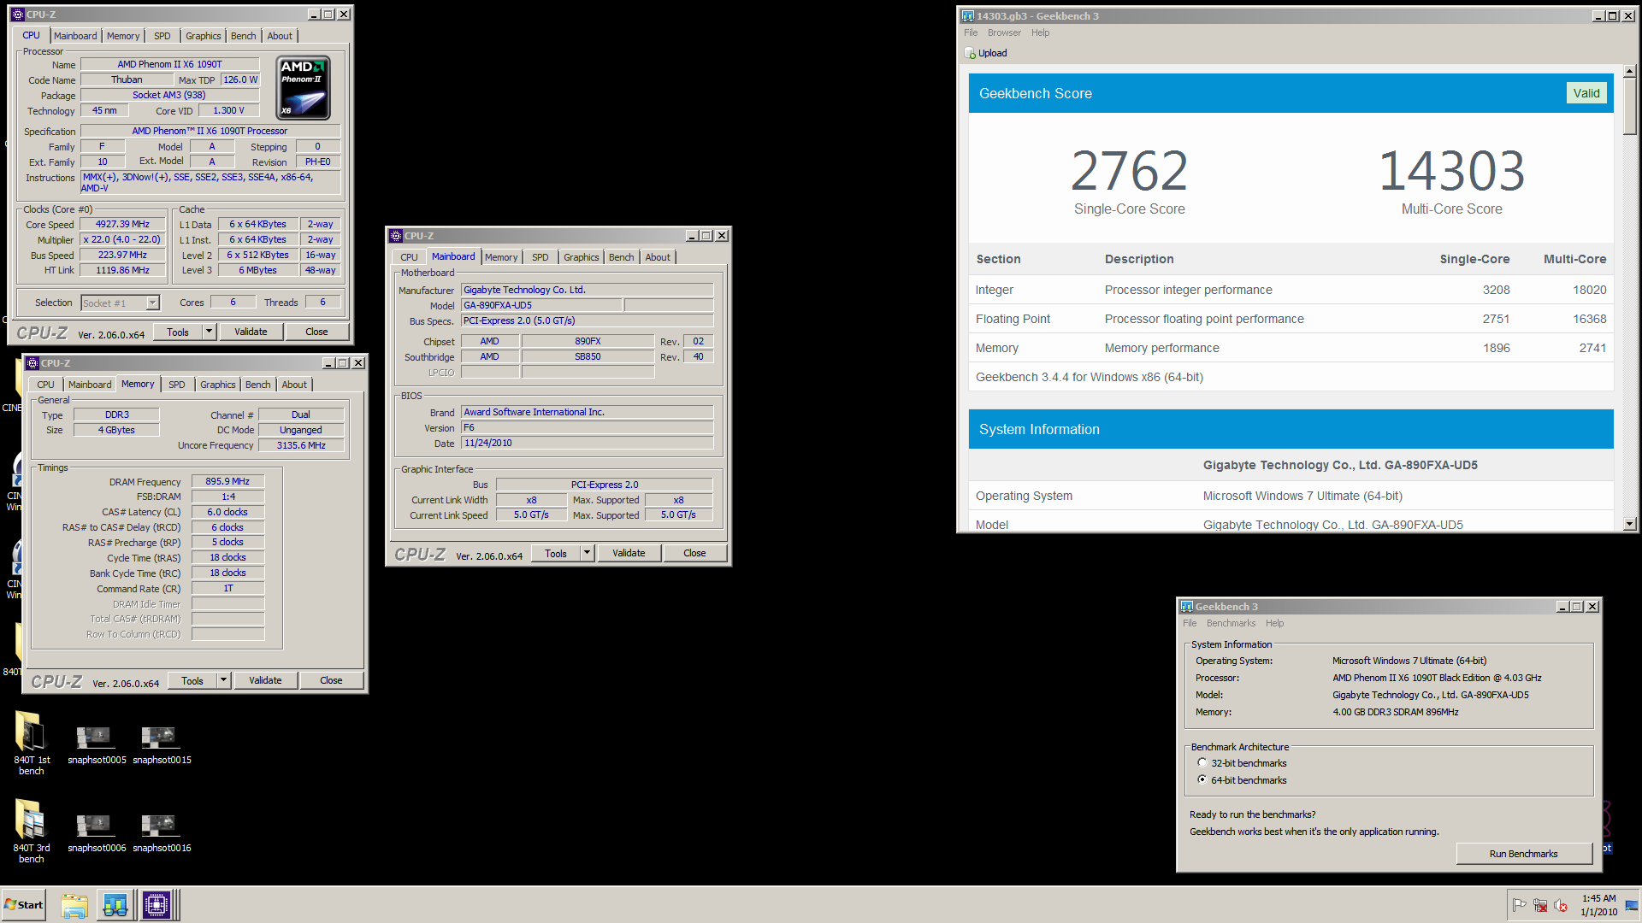1642x923 pixels.
Task: Click Validate in CPU-Z CPU window
Action: (x=251, y=332)
